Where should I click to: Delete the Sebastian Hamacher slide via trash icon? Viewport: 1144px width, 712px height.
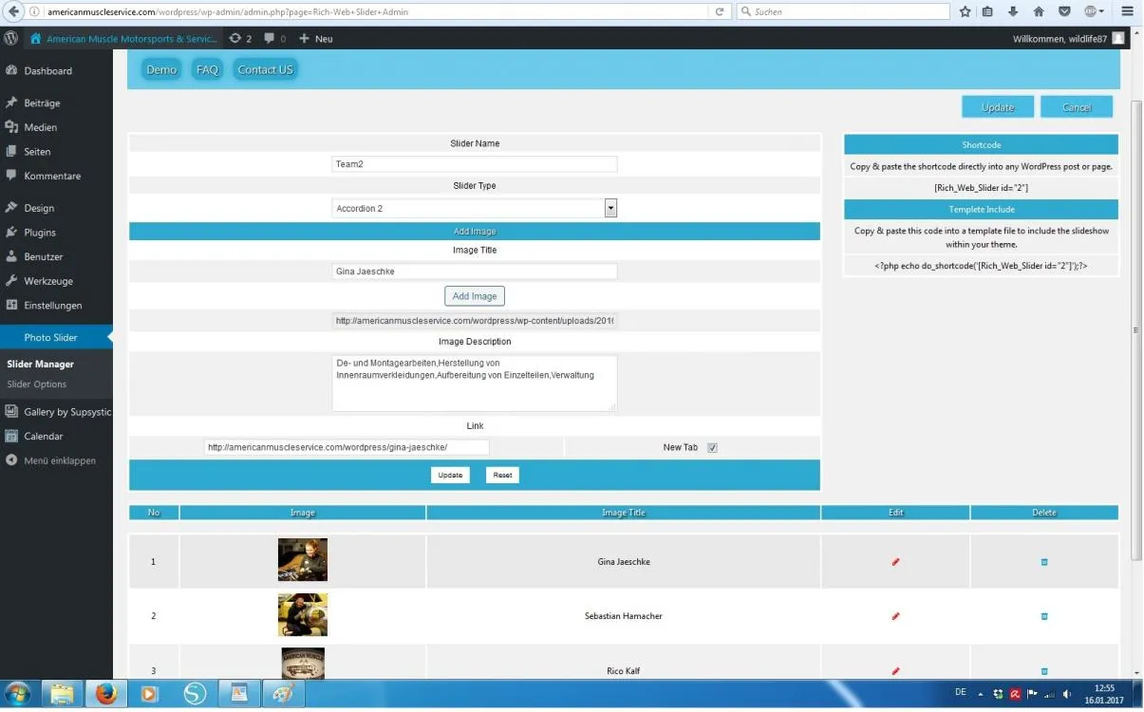click(1044, 616)
